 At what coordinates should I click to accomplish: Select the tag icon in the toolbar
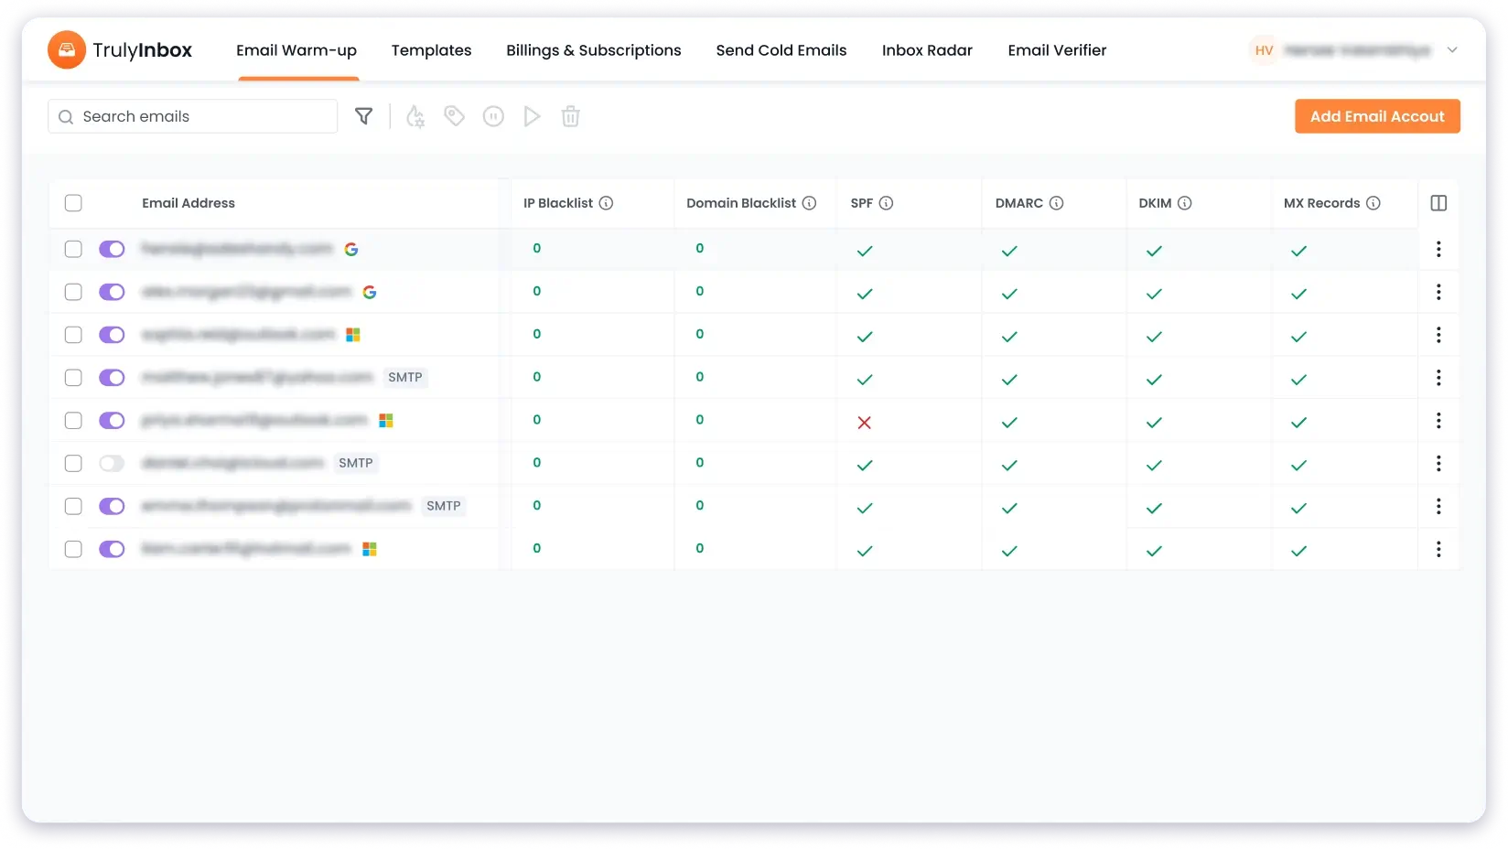tap(454, 116)
